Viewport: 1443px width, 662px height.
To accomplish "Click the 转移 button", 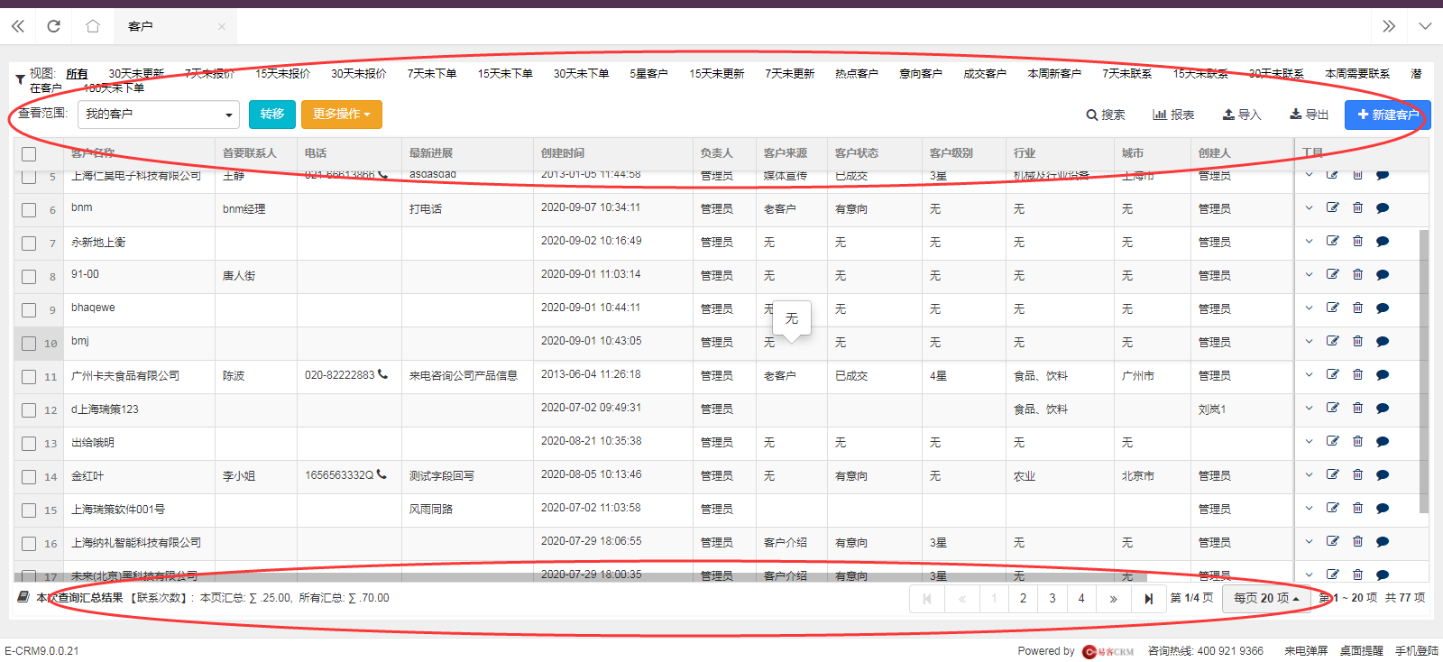I will pos(272,114).
